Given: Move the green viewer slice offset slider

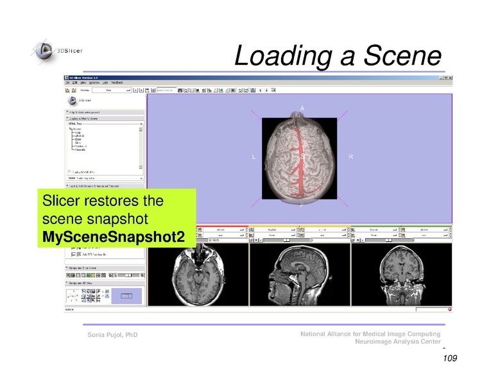Looking at the screenshot, I should 388,240.
